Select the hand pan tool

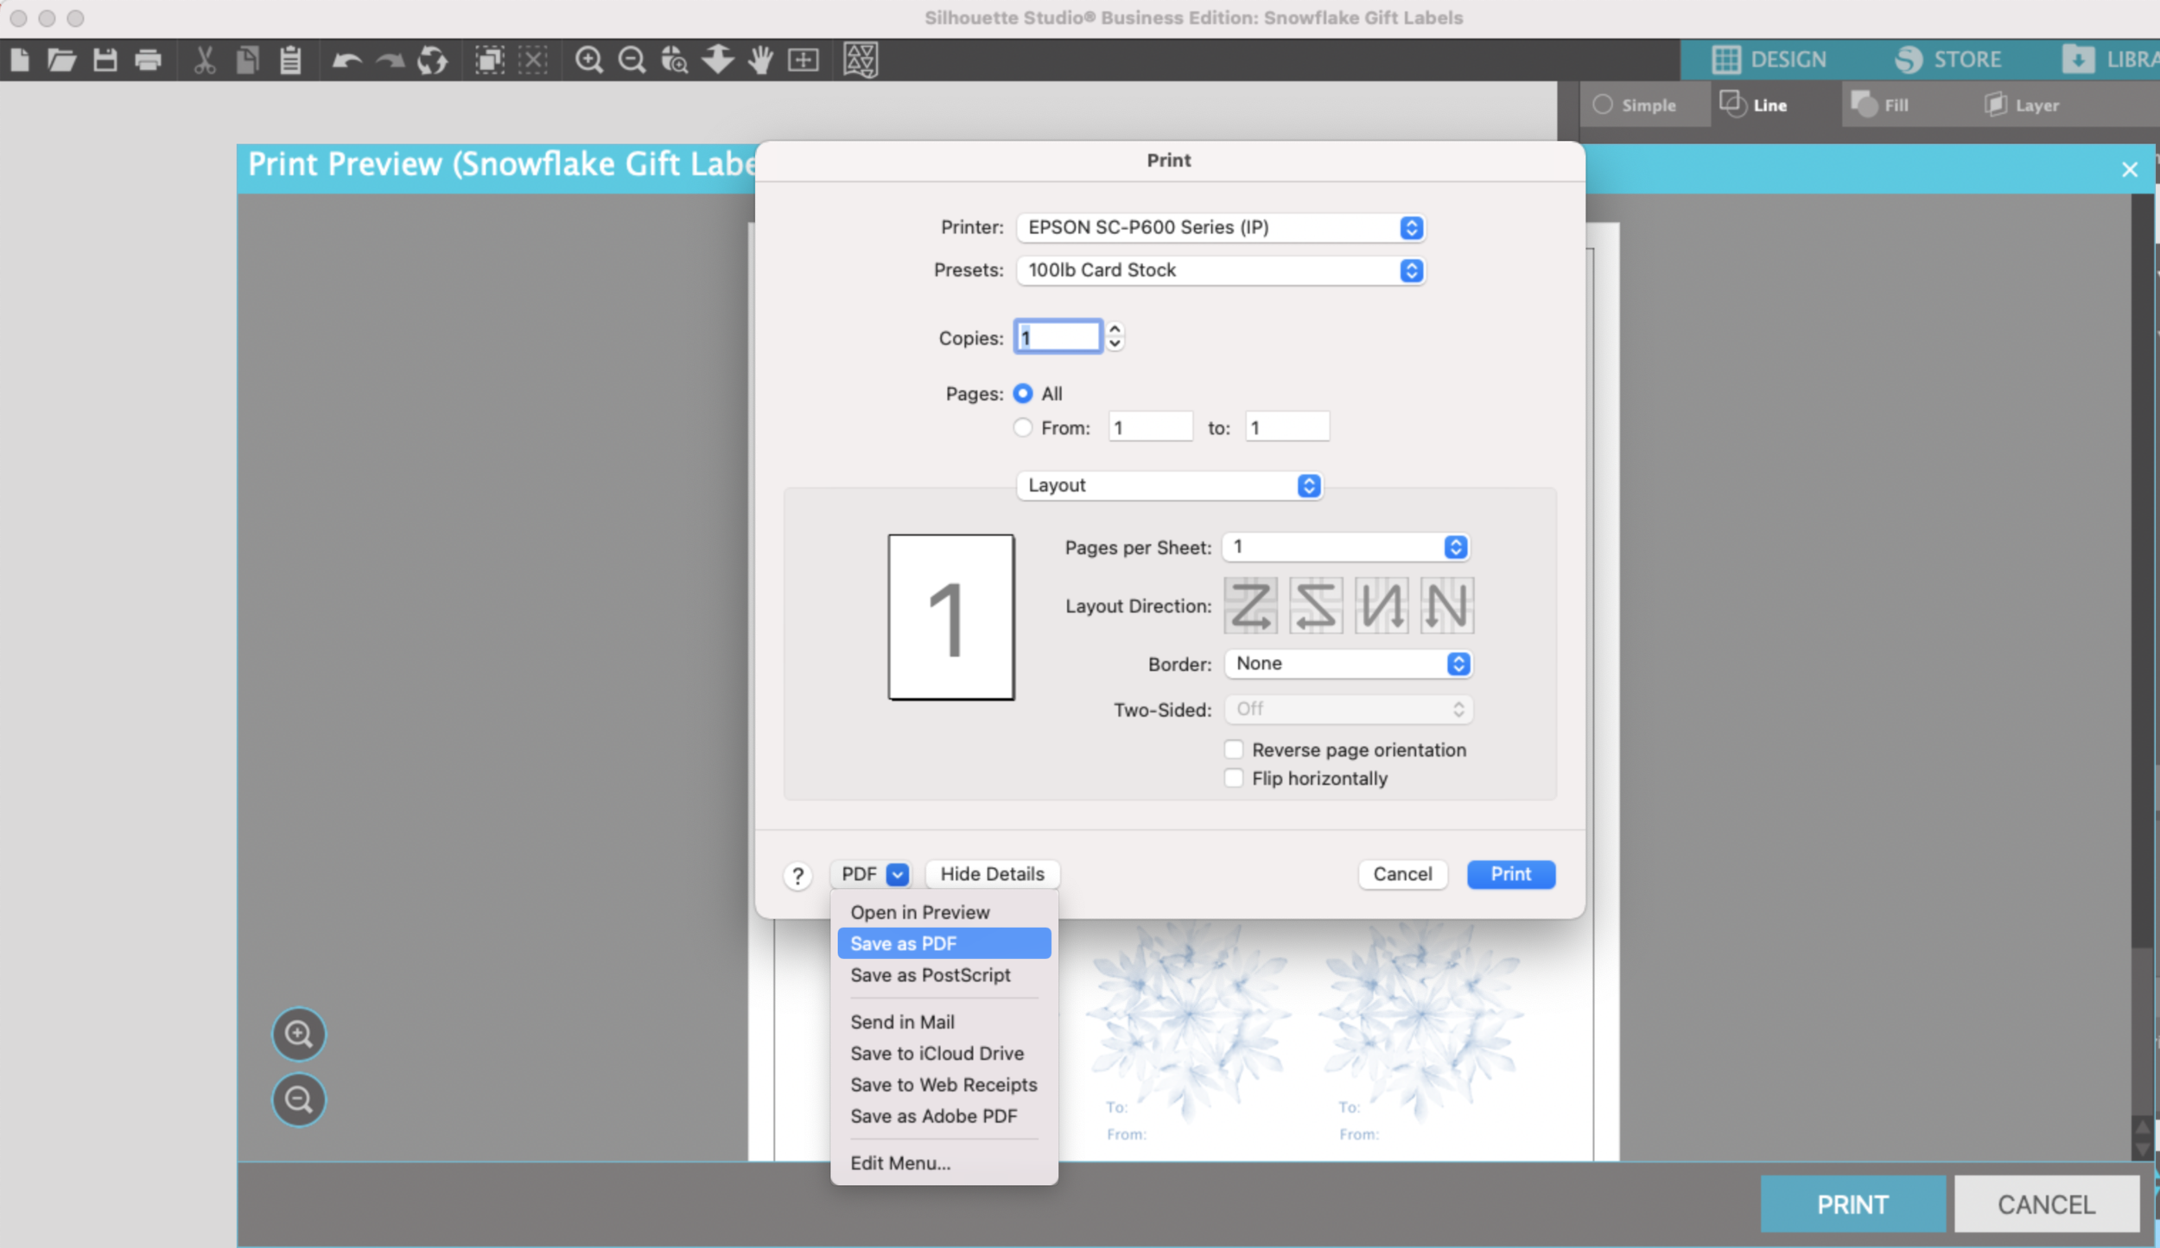760,60
